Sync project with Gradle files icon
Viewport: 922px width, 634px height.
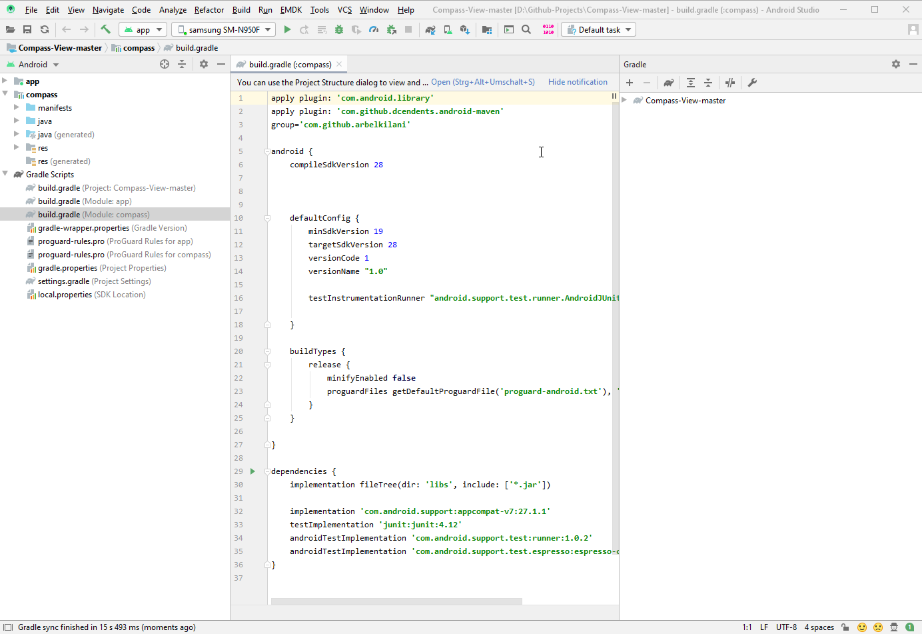pyautogui.click(x=430, y=29)
